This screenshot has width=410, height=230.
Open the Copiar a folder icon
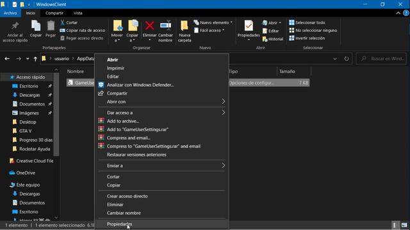pos(133,26)
